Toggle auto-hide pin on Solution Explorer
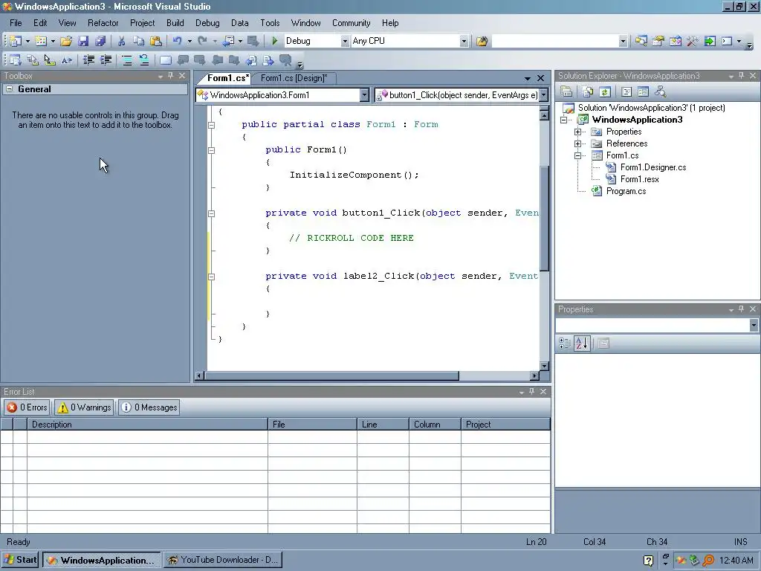This screenshot has height=571, width=761. 741,76
